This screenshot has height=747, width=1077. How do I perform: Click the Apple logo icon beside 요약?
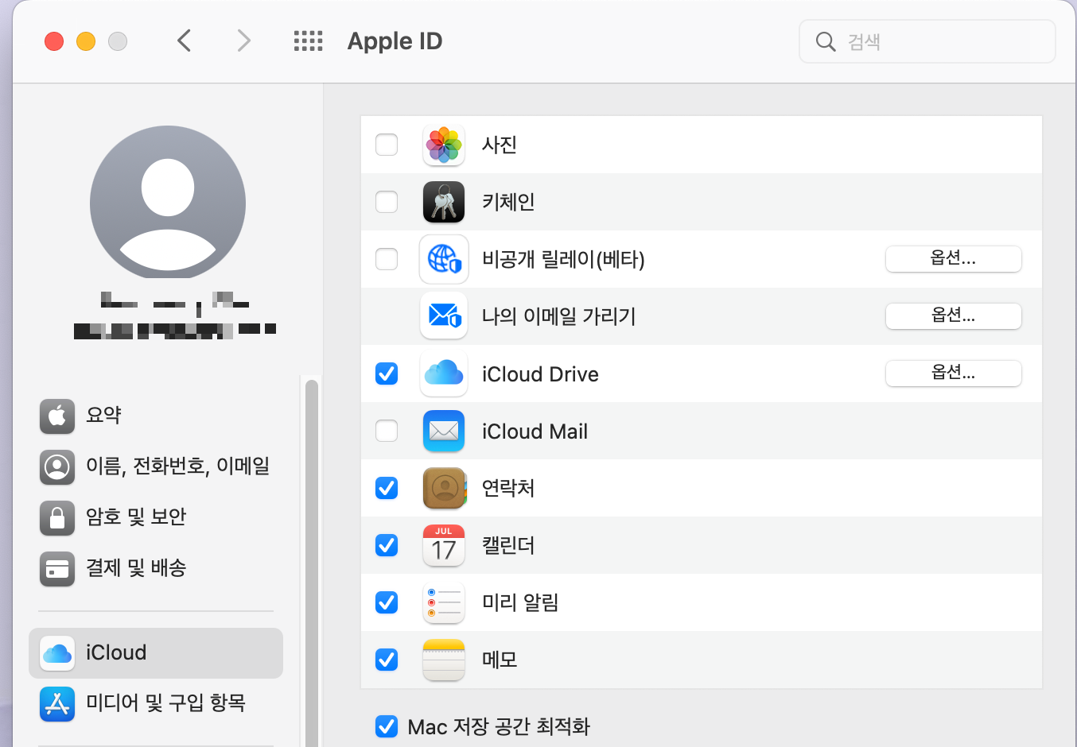click(x=57, y=416)
